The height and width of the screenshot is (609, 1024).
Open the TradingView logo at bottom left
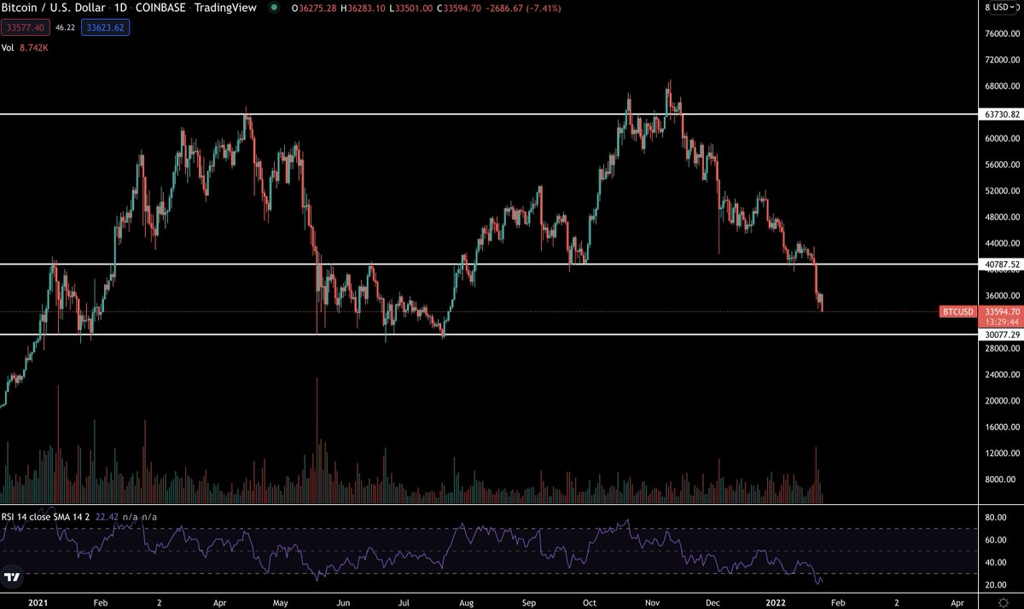pyautogui.click(x=12, y=579)
